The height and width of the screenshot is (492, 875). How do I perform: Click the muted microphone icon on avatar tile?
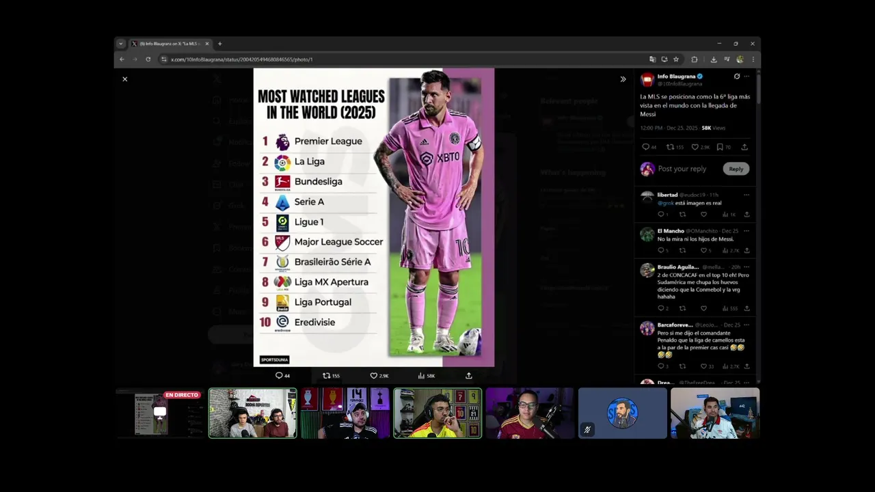coord(587,430)
